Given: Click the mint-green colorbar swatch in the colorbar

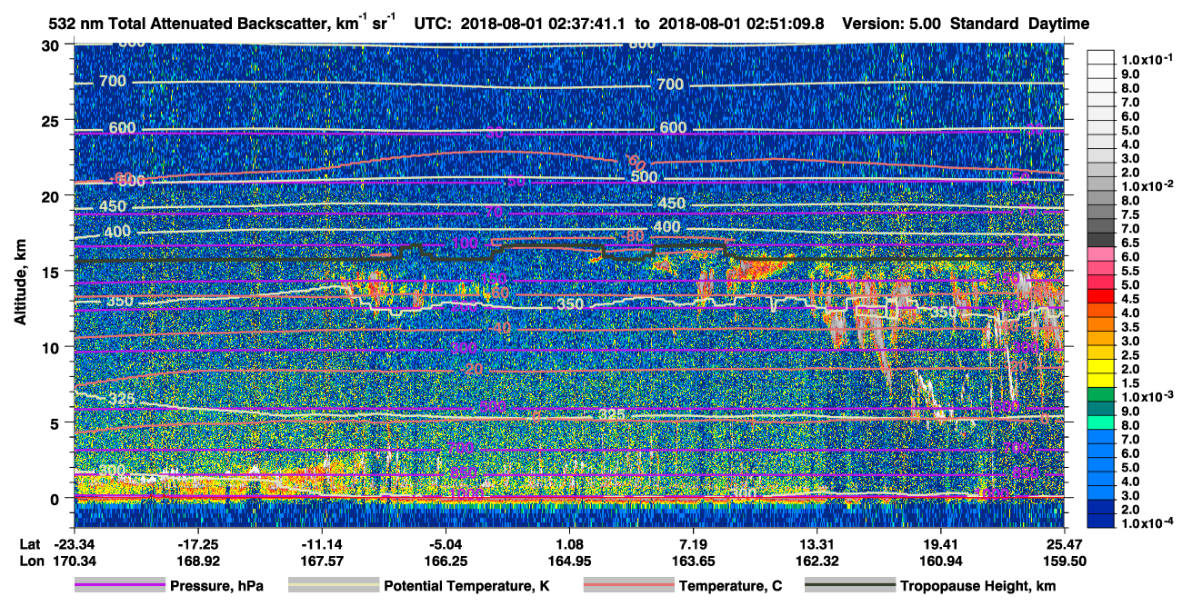Looking at the screenshot, I should [1101, 421].
